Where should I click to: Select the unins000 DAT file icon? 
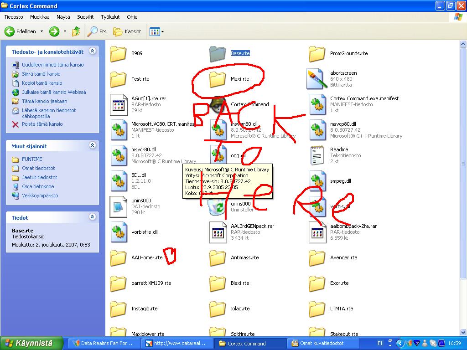pyautogui.click(x=119, y=206)
